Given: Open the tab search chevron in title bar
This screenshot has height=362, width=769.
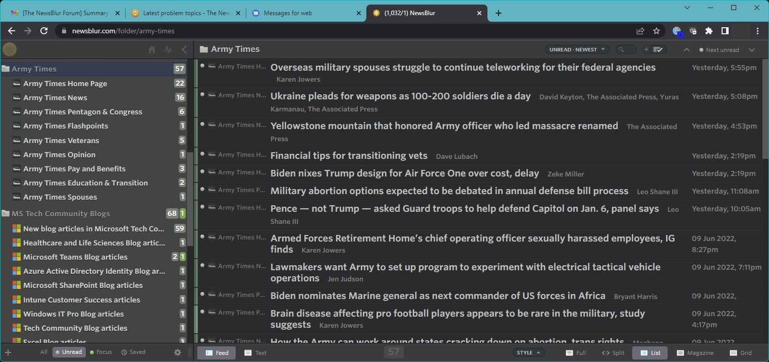Looking at the screenshot, I should [x=687, y=8].
